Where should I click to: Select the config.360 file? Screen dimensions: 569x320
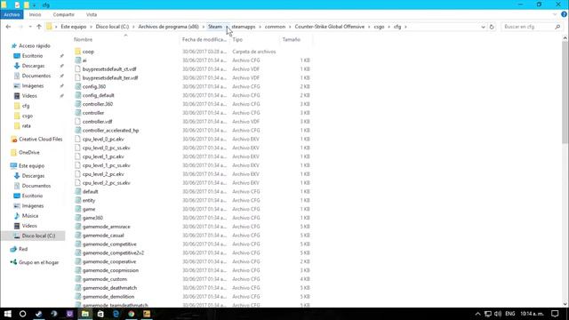94,86
